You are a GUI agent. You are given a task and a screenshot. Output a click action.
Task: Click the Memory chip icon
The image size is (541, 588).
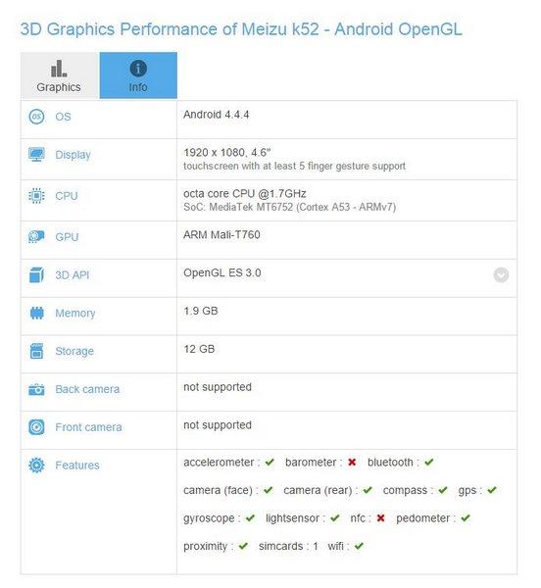coord(36,313)
